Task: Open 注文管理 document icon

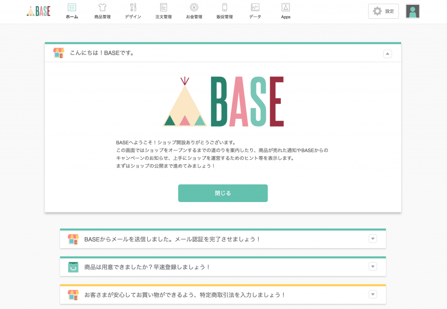Action: [164, 7]
